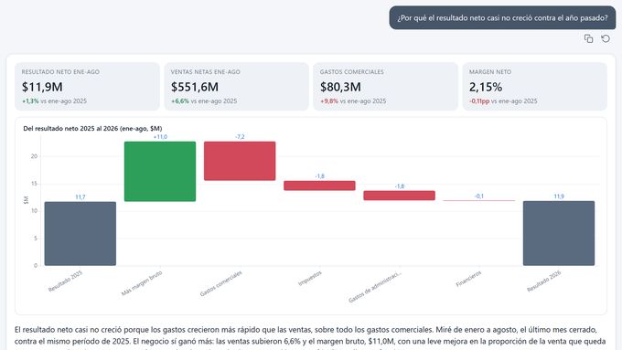Screen dimensions: 622x350
Task: Select the Resultado 2025 gray bar
Action: (80, 233)
